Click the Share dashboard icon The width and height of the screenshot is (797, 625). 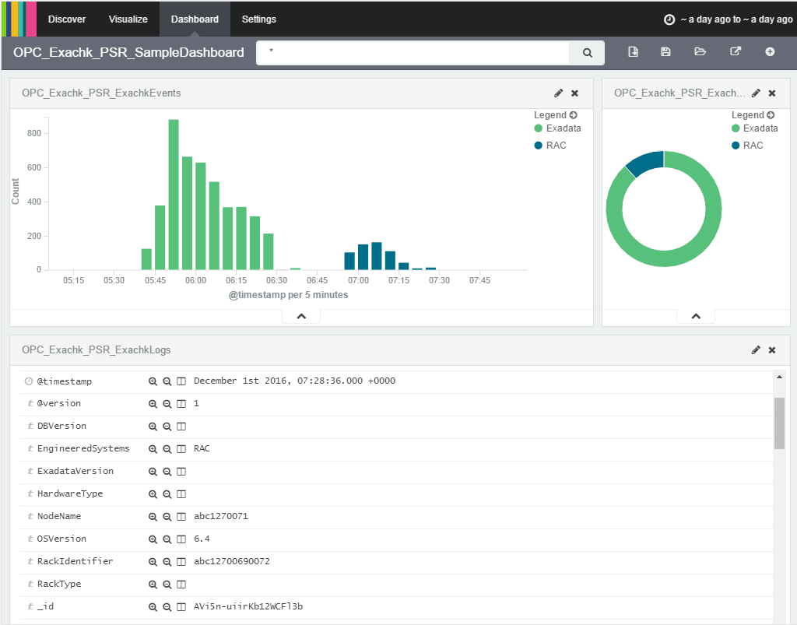point(736,52)
